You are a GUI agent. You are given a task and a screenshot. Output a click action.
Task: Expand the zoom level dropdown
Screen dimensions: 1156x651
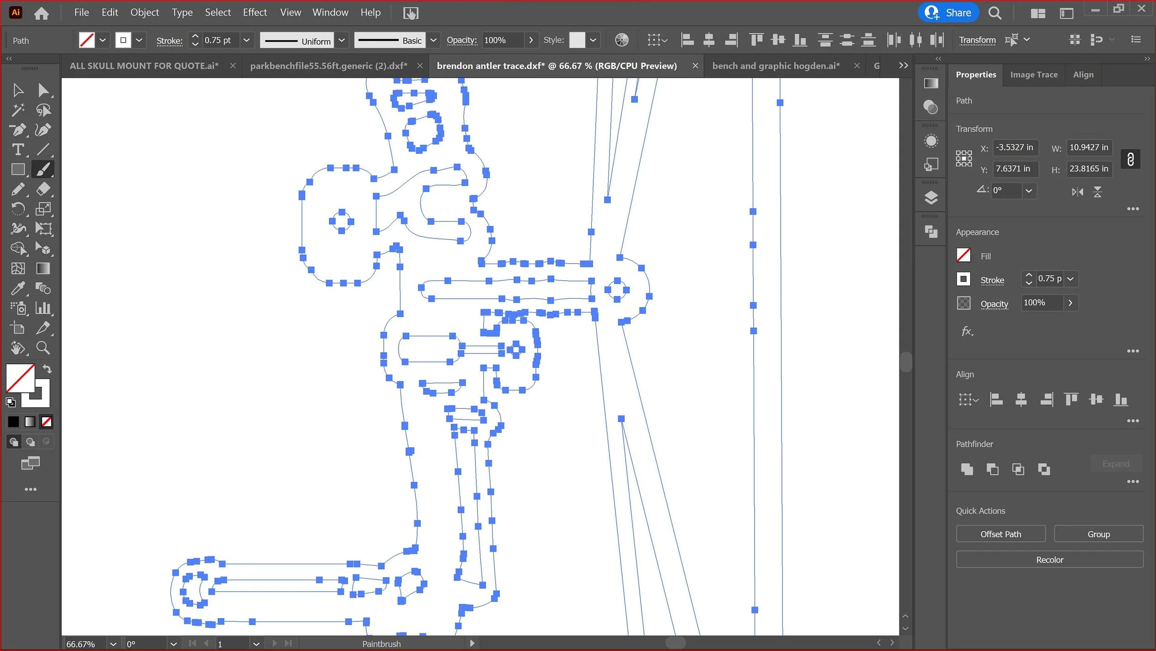(113, 644)
